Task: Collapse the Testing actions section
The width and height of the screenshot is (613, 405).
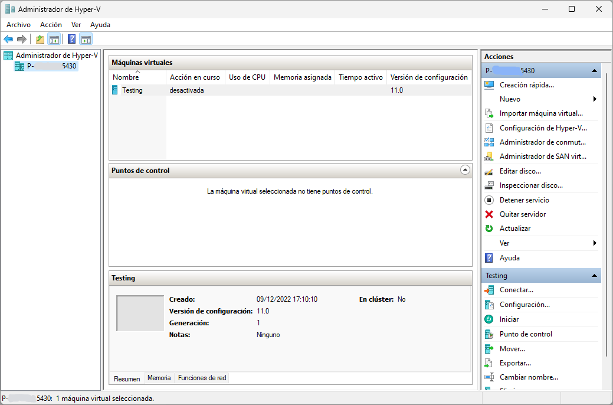Action: point(594,276)
